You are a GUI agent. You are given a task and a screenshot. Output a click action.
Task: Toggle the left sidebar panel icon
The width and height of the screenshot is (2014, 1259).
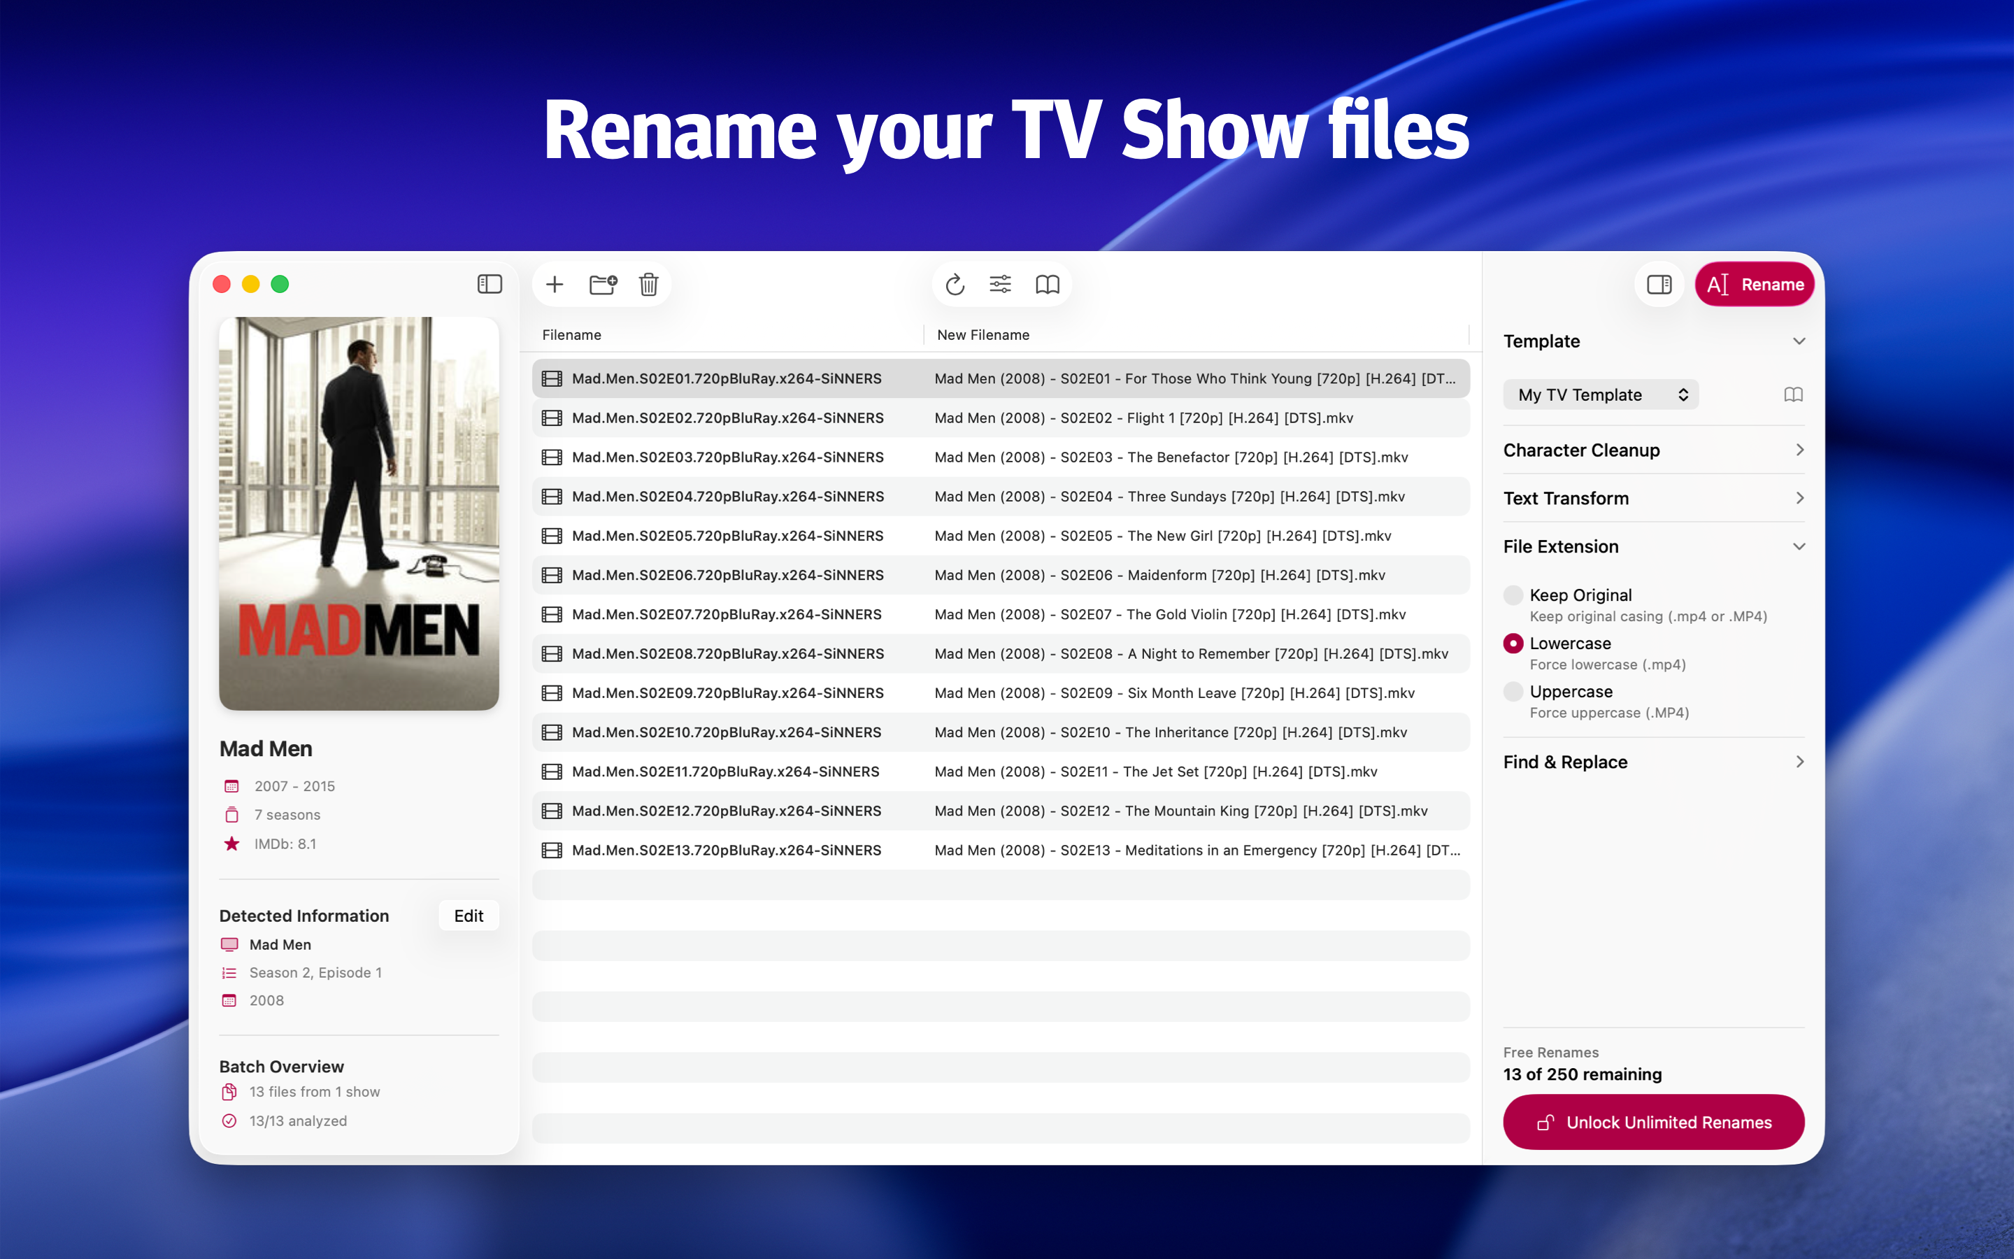point(490,284)
